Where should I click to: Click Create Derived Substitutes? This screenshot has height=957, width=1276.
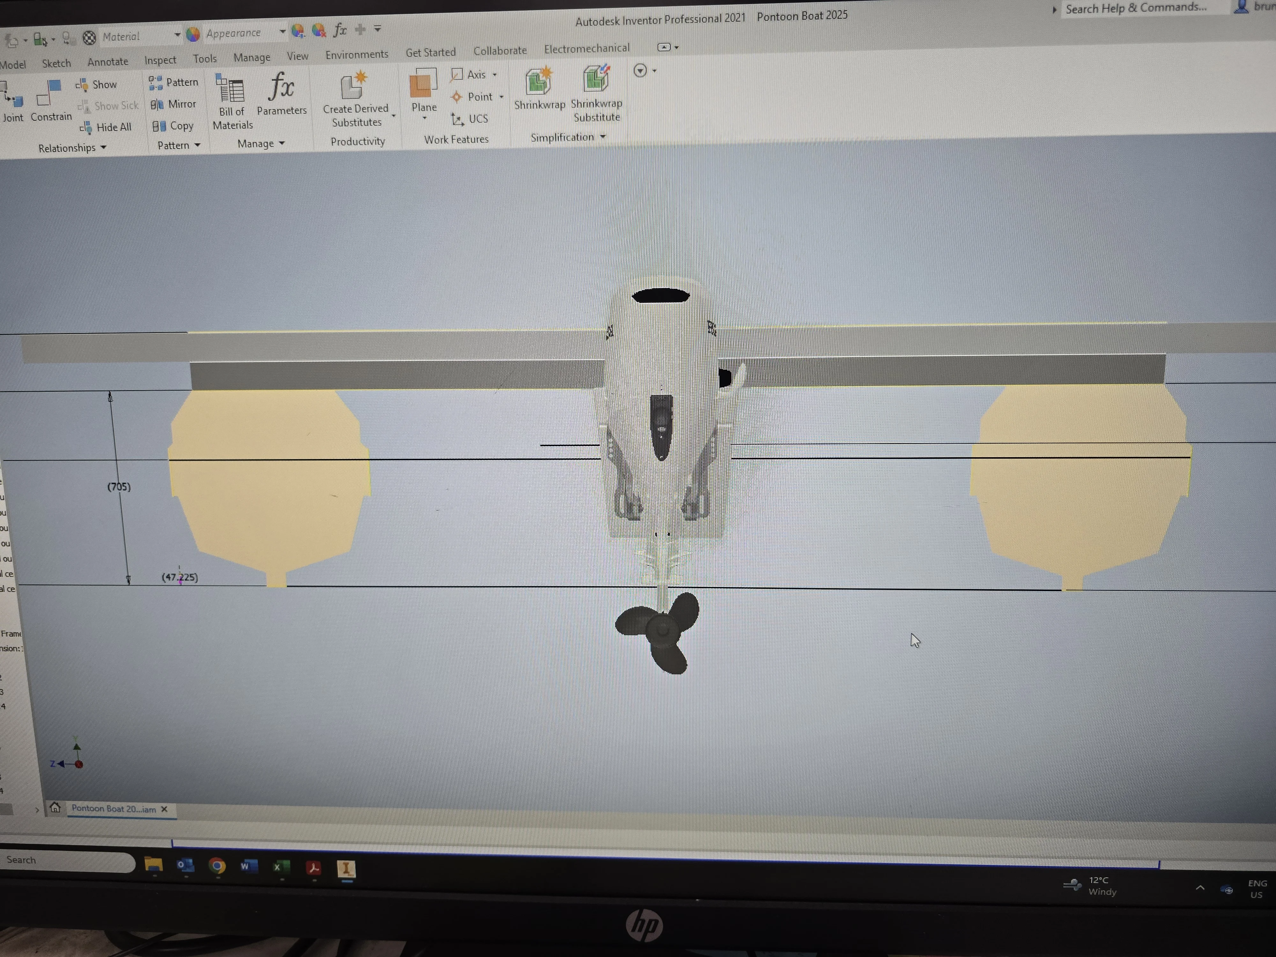(356, 100)
